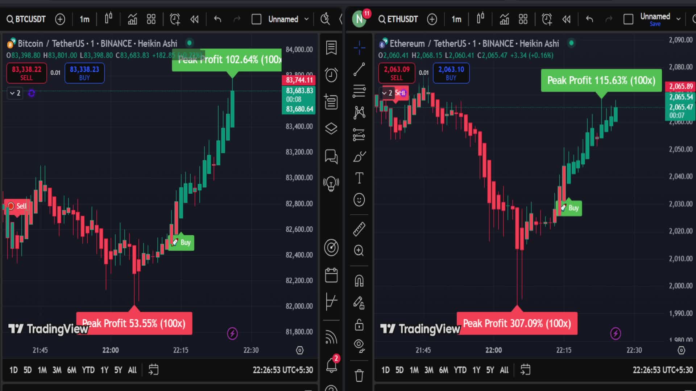Select 5Y range on ETH chart
The width and height of the screenshot is (696, 391).
coord(490,370)
